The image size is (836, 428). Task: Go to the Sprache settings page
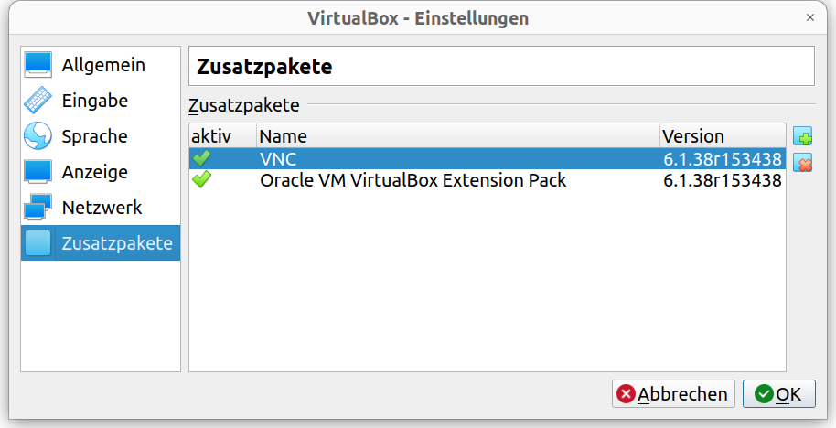pyautogui.click(x=94, y=136)
